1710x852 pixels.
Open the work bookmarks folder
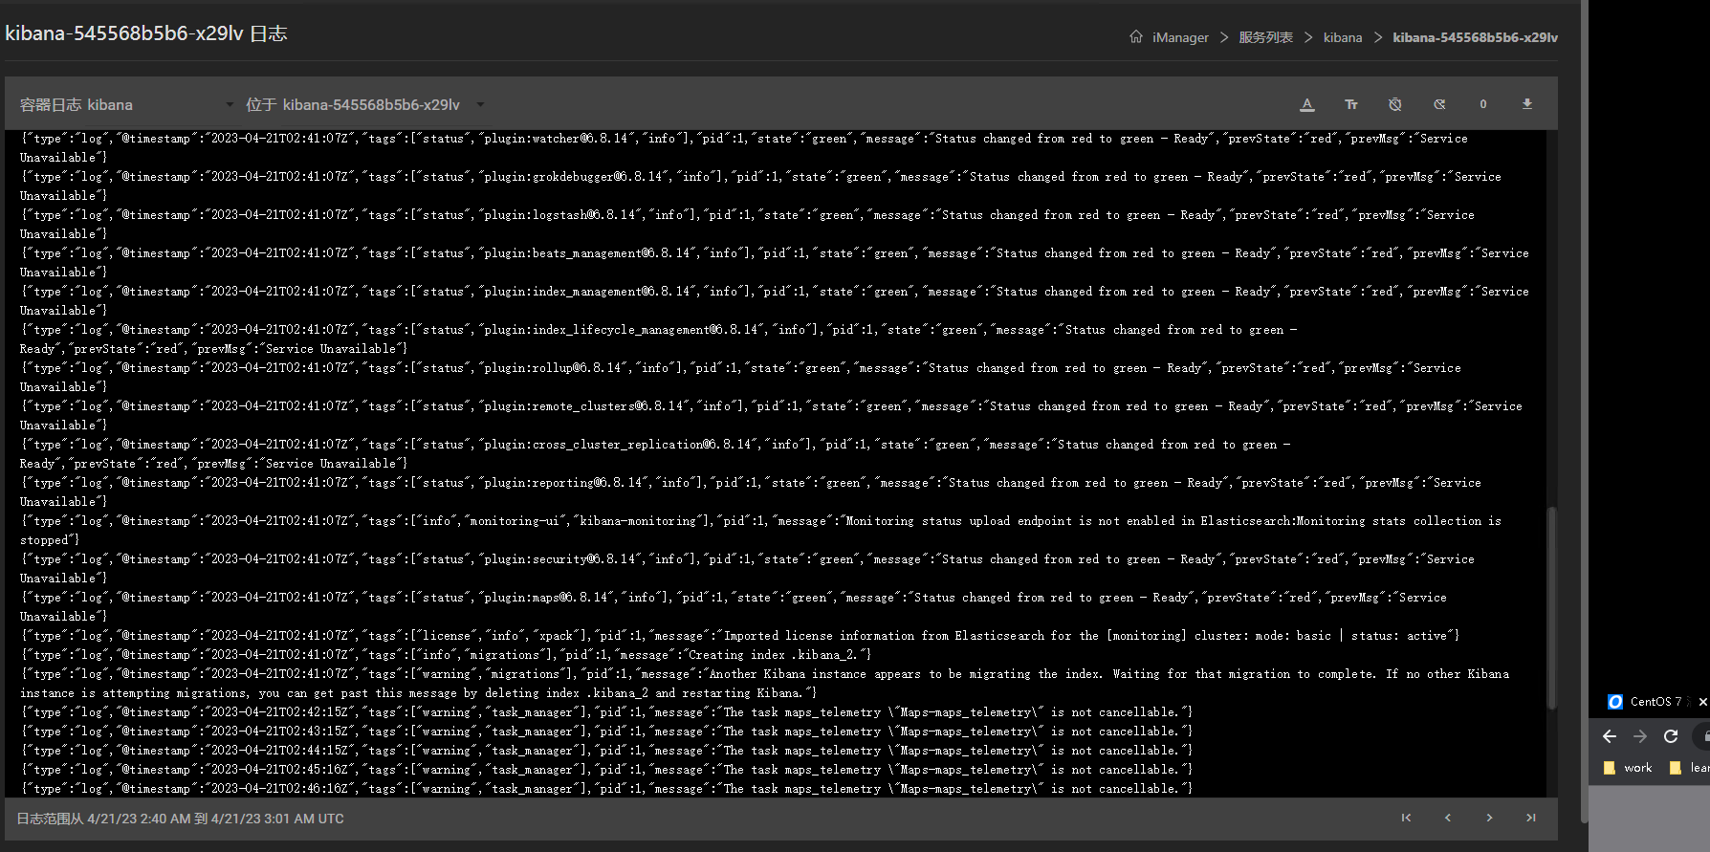(1628, 768)
